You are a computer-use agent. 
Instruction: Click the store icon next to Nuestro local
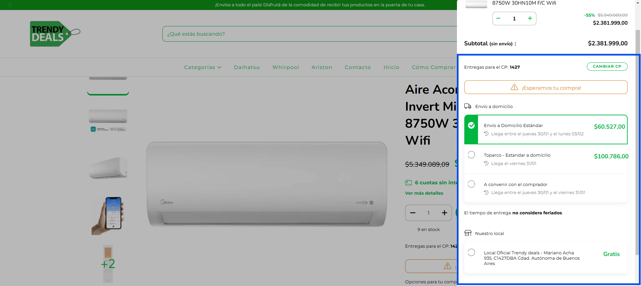coord(468,233)
